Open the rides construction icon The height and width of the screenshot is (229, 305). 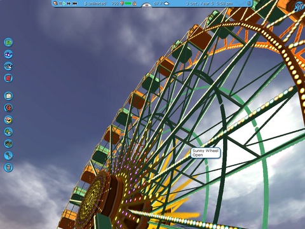click(8, 108)
